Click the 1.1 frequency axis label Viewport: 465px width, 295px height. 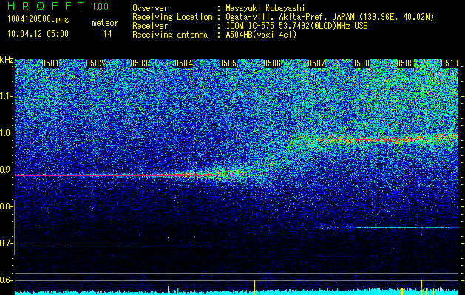[6, 96]
